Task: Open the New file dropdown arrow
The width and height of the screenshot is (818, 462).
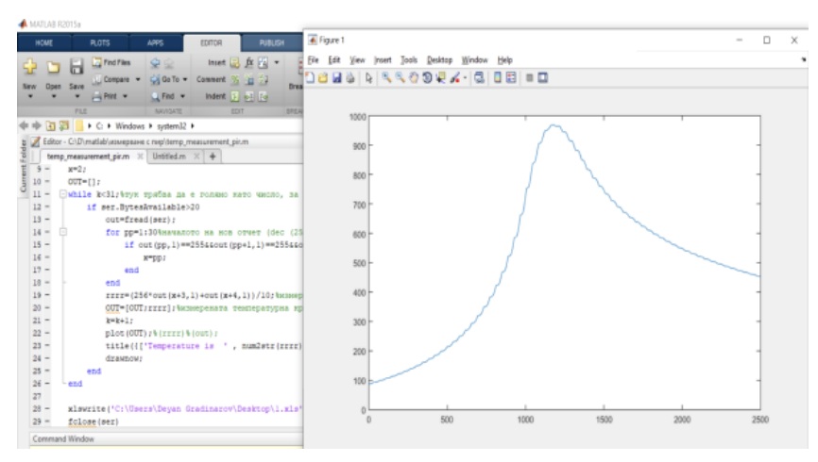Action: coord(28,96)
